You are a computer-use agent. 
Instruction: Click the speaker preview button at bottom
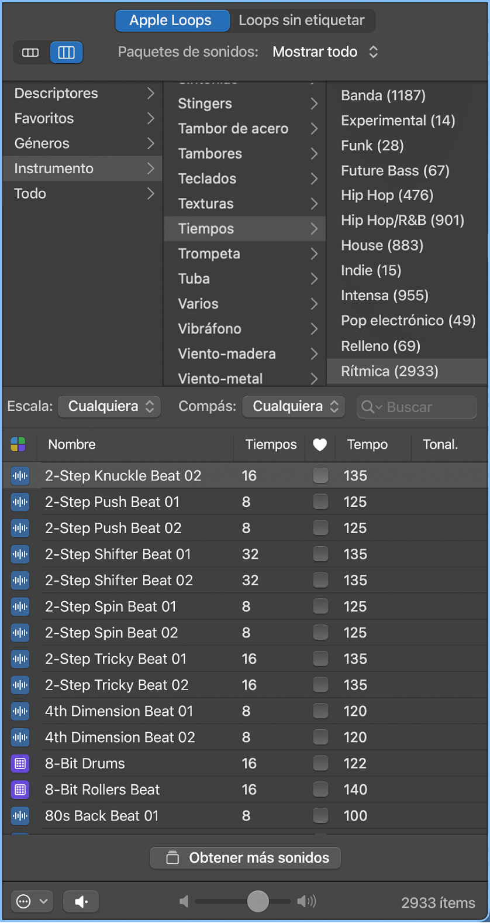(x=81, y=902)
